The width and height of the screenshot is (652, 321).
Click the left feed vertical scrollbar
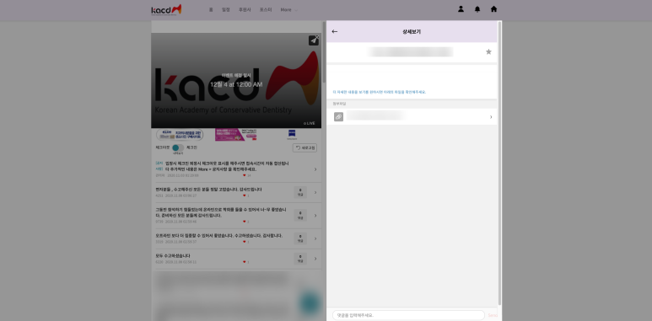(324, 52)
